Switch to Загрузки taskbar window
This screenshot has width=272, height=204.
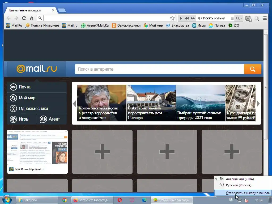[37, 200]
